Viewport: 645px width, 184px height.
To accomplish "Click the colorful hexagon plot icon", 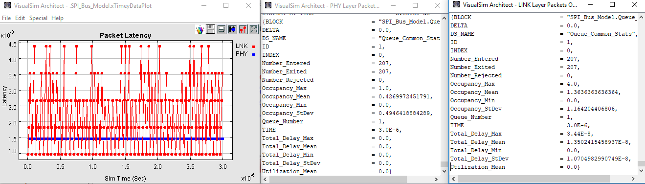I will tap(200, 29).
